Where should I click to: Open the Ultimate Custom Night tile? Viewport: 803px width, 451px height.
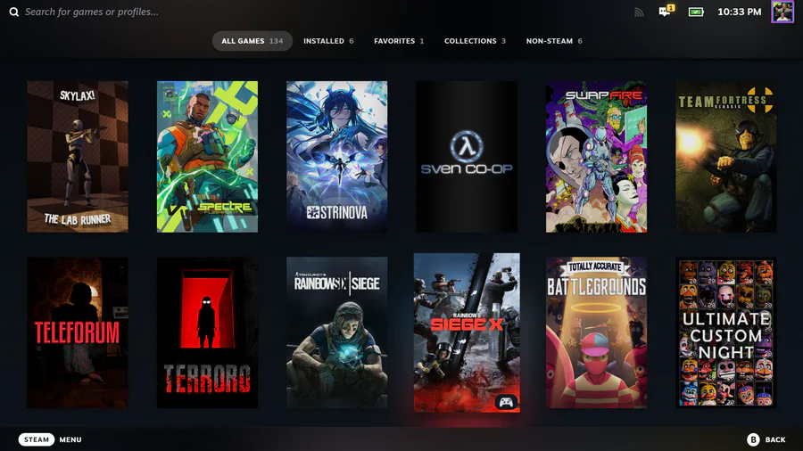click(x=725, y=332)
